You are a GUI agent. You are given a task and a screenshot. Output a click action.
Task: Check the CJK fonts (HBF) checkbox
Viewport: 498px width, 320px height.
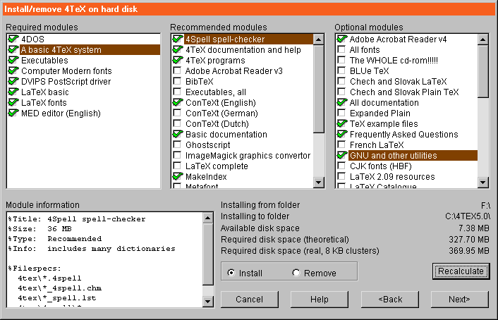341,166
